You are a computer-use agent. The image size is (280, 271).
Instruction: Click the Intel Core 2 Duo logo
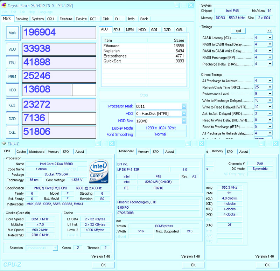pyautogui.click(x=99, y=172)
